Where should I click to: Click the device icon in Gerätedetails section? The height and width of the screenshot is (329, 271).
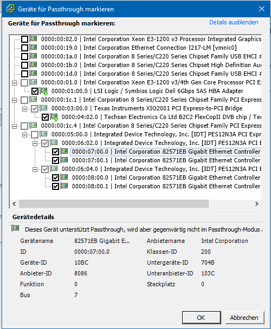[15, 228]
